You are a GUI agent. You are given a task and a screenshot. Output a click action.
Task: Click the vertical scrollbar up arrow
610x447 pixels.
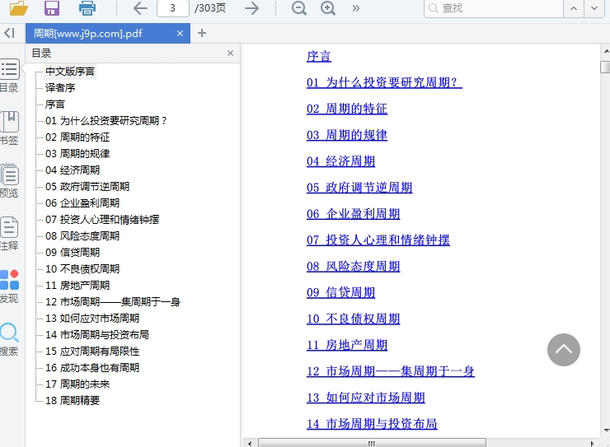[606, 50]
